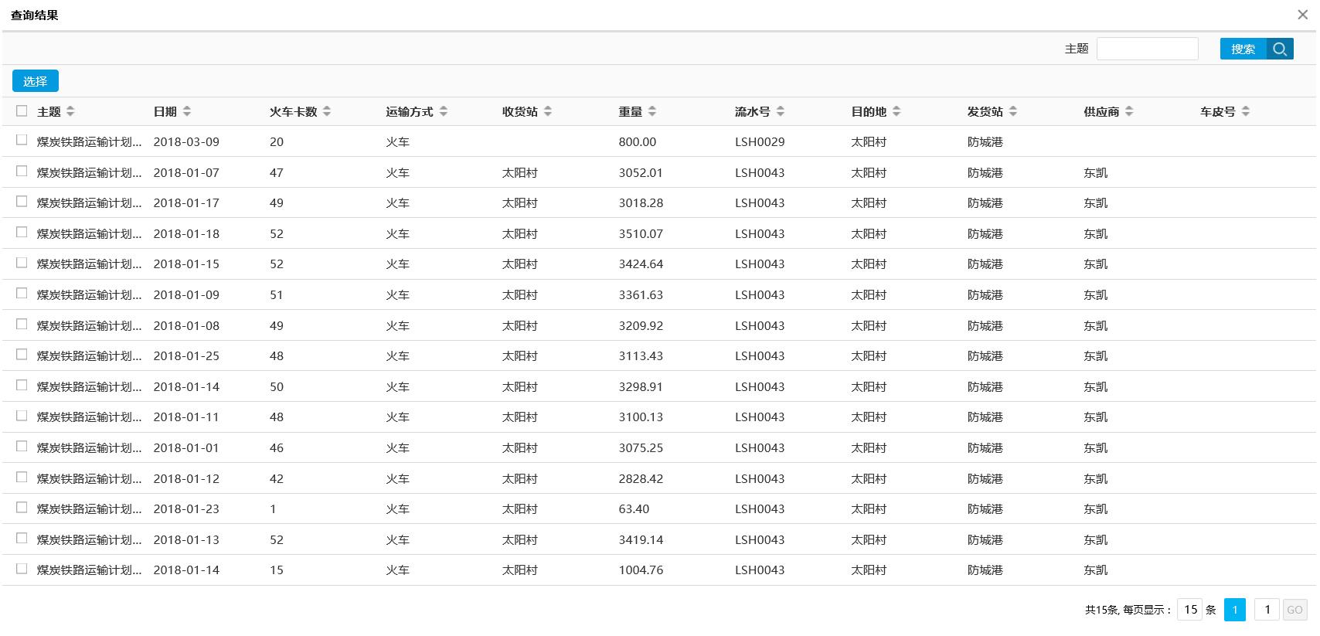Sort by 火车卡数 column arrows

click(x=327, y=112)
